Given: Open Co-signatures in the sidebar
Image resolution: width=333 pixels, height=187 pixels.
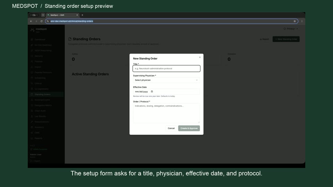Looking at the screenshot, I should [x=41, y=89].
